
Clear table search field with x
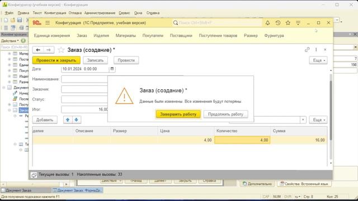303,120
